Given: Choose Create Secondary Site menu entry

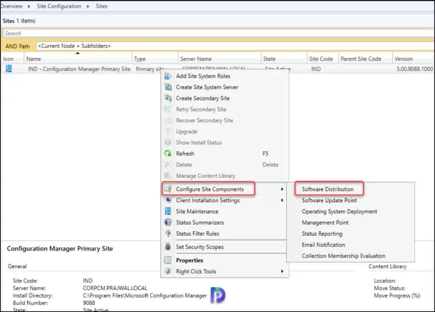Looking at the screenshot, I should [203, 98].
